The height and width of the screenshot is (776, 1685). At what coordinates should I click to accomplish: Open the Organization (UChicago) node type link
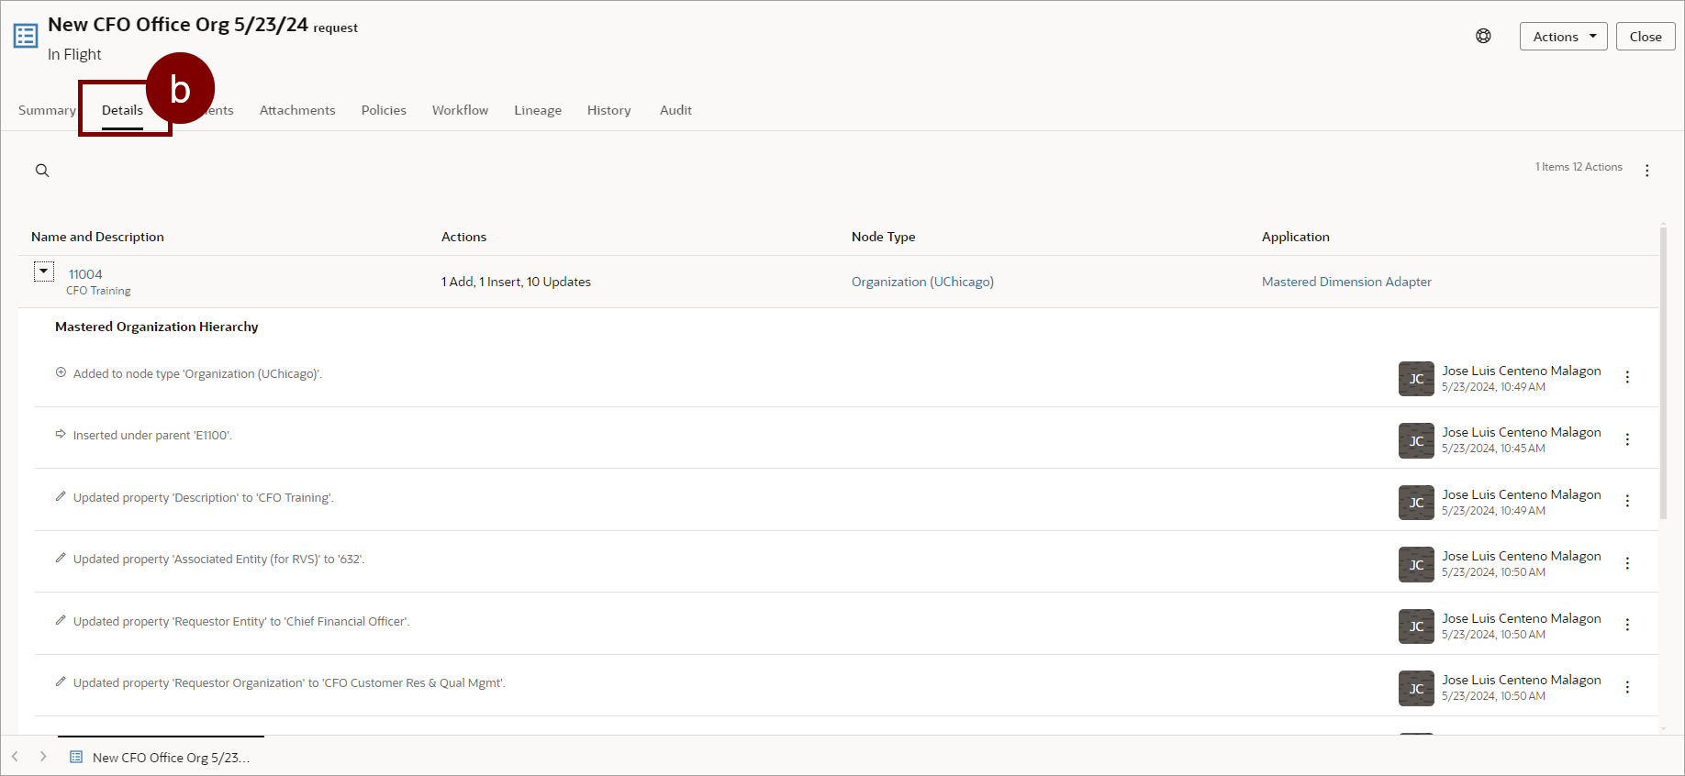point(921,282)
